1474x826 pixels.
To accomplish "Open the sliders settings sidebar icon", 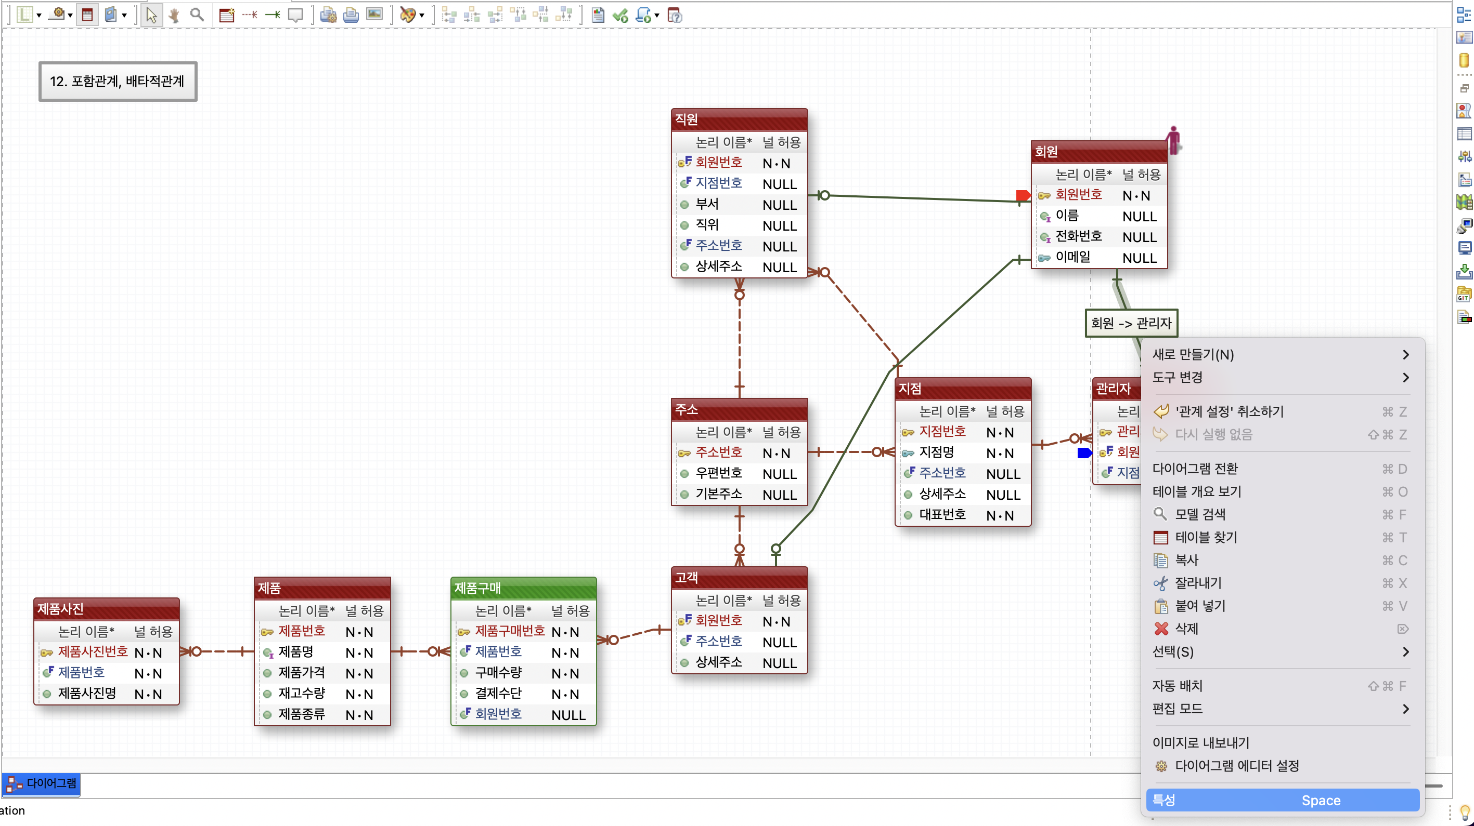I will (x=1464, y=156).
